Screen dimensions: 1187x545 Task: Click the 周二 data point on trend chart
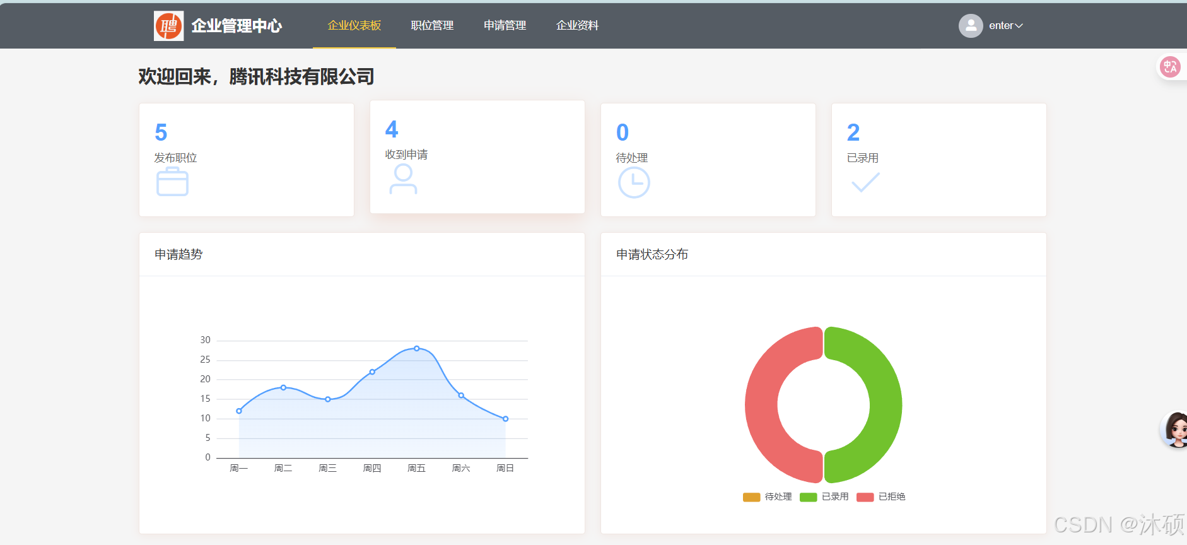pyautogui.click(x=283, y=387)
